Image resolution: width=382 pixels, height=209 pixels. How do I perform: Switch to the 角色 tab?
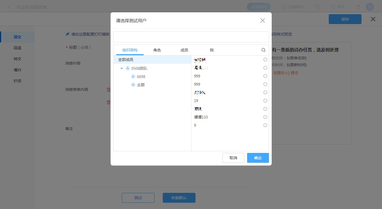coord(157,50)
